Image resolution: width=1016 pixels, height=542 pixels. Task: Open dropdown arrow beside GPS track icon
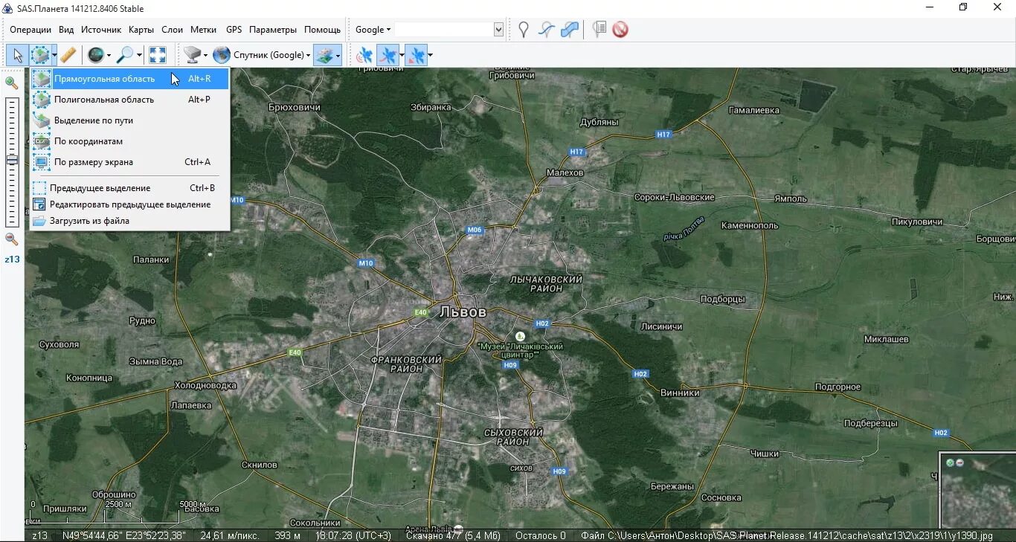click(x=402, y=55)
